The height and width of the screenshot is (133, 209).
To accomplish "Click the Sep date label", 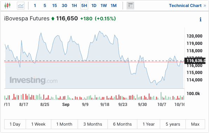I will pos(66,105).
